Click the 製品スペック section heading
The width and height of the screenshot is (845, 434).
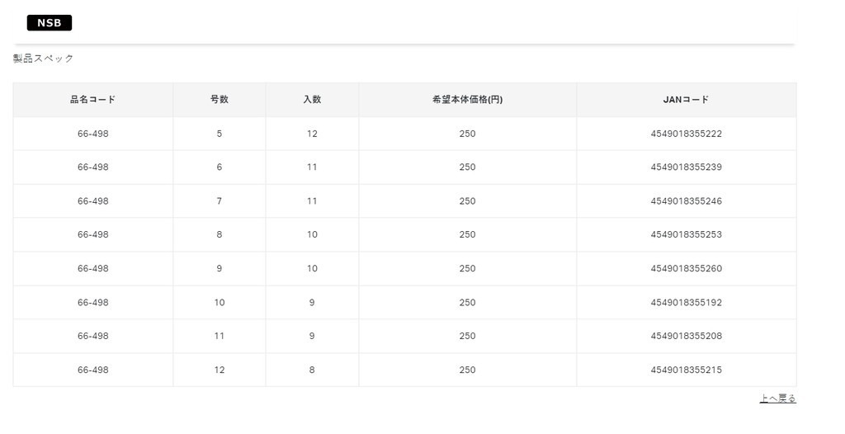click(x=44, y=59)
